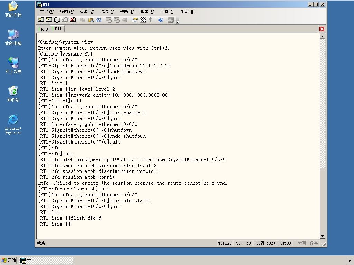The image size is (354, 265).
Task: Open the 帮助(H) menu
Action: (187, 12)
